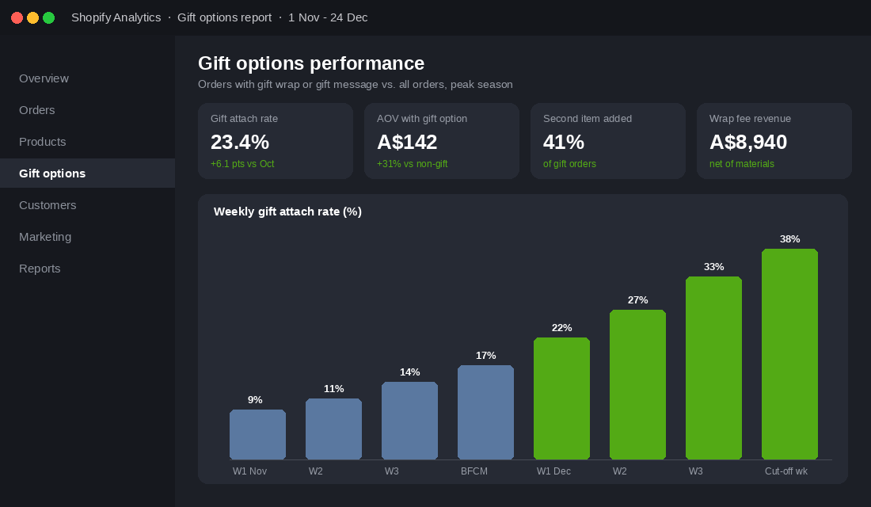Click the red close window button
This screenshot has height=507, width=871.
(x=17, y=17)
